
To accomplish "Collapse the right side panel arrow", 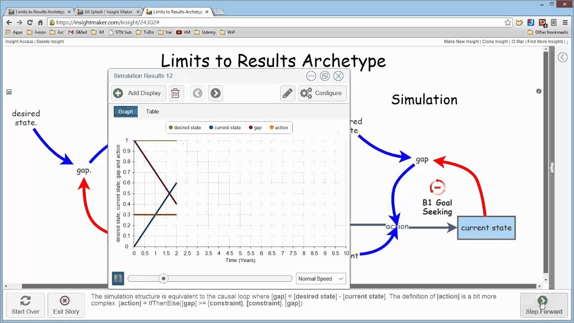I will (562, 57).
